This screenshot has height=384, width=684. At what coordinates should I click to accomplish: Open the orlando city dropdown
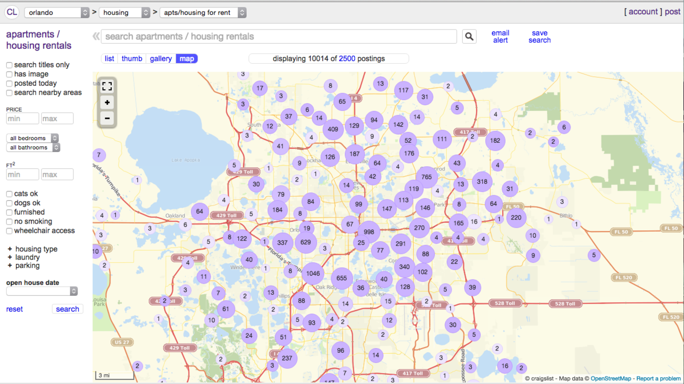pos(57,13)
